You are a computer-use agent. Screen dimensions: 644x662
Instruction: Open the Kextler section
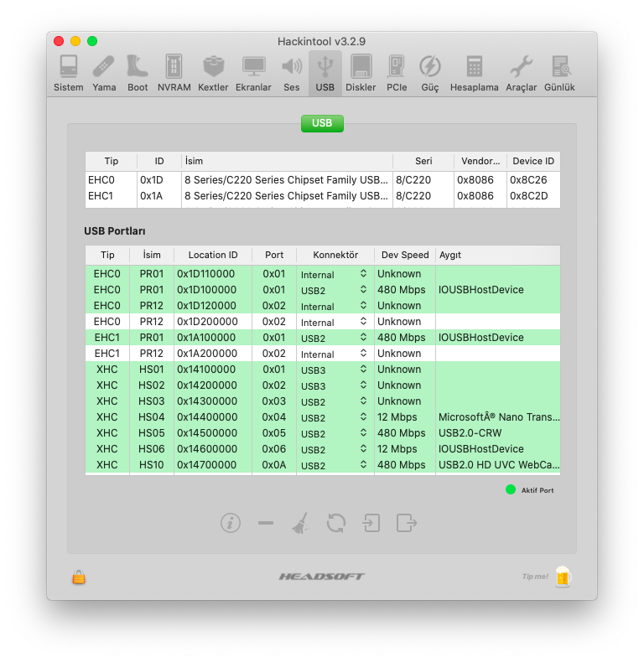213,73
